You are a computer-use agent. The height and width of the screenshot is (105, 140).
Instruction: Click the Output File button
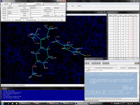point(38,4)
